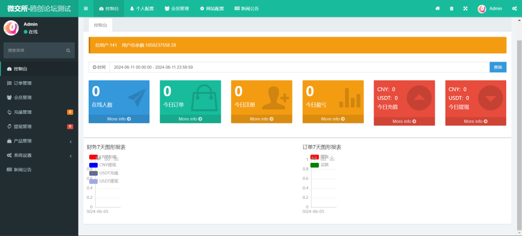Viewport: 522px width, 236px height.
Task: Open 订单管理 in the sidebar
Action: point(39,83)
